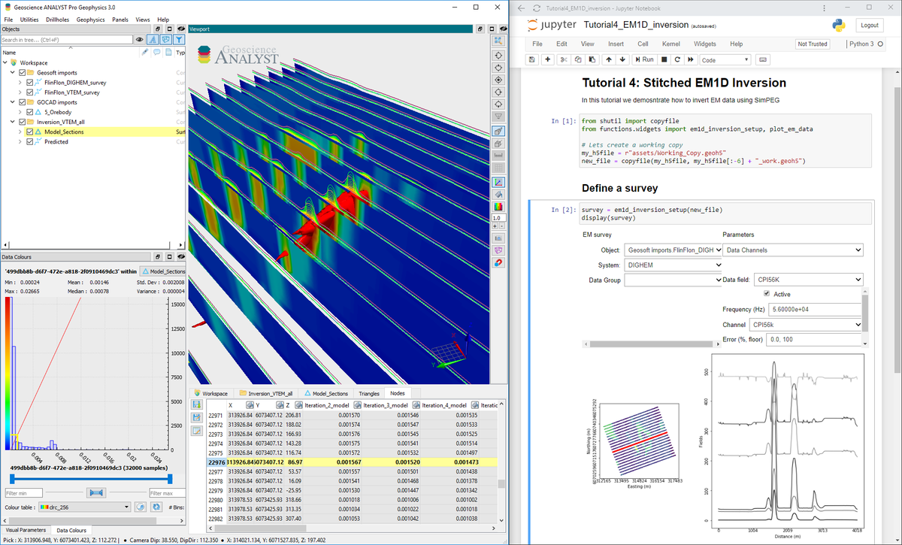Interrupt the kernel with stop icon

664,59
